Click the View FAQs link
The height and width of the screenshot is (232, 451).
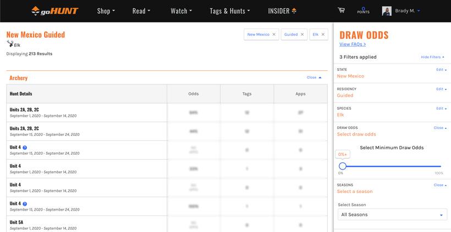[353, 44]
